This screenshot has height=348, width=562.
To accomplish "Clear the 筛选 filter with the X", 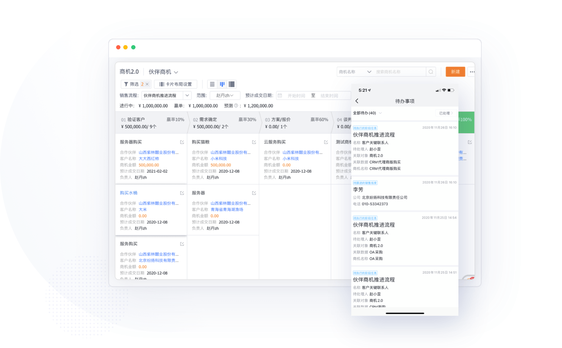I will pyautogui.click(x=147, y=84).
